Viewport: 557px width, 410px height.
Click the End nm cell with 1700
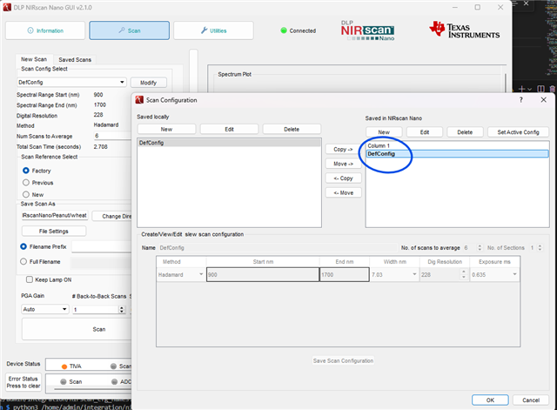pyautogui.click(x=345, y=274)
